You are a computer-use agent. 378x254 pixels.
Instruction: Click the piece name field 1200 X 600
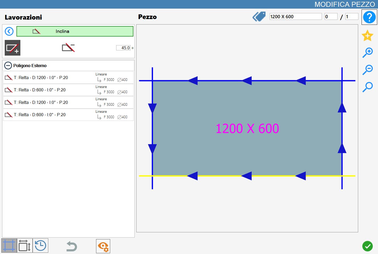click(296, 16)
